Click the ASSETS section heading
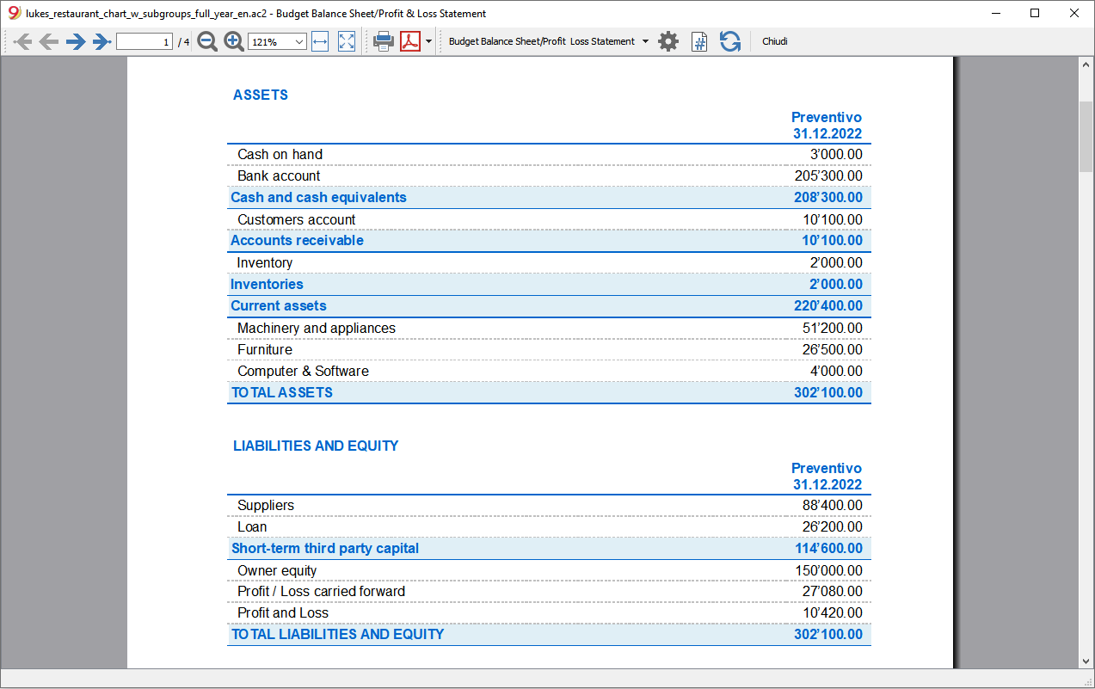1095x689 pixels. (261, 95)
